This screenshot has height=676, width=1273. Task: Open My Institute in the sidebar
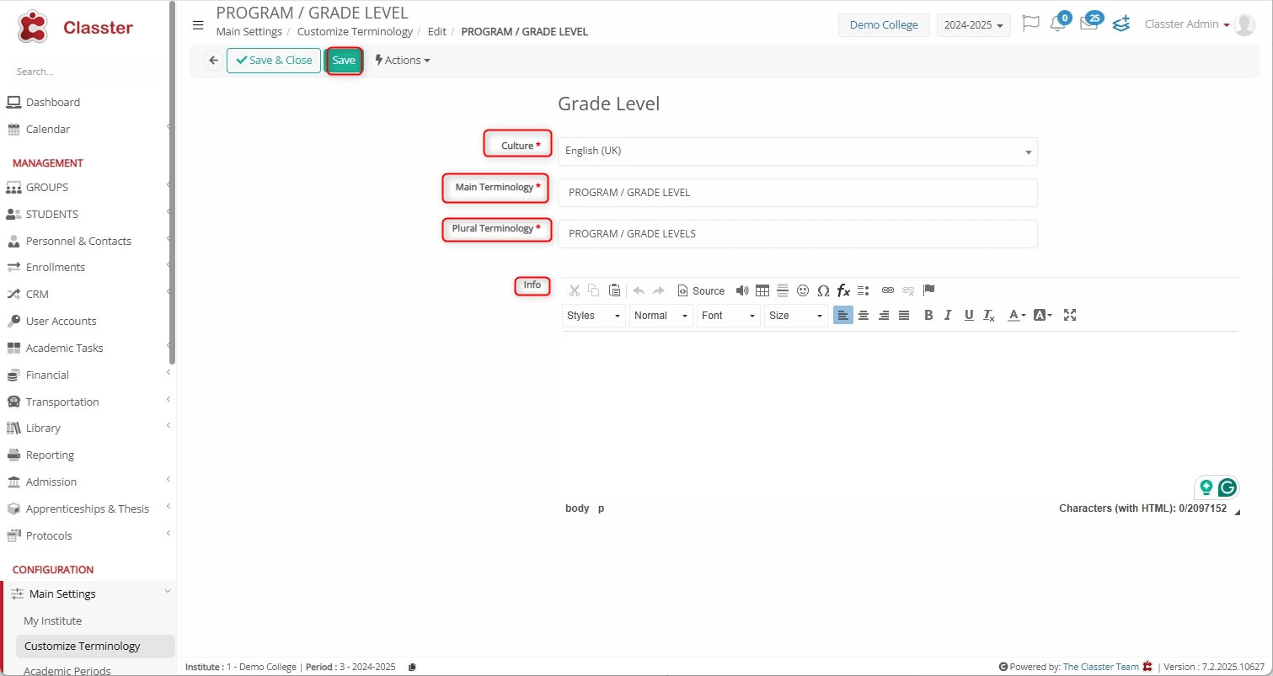53,620
